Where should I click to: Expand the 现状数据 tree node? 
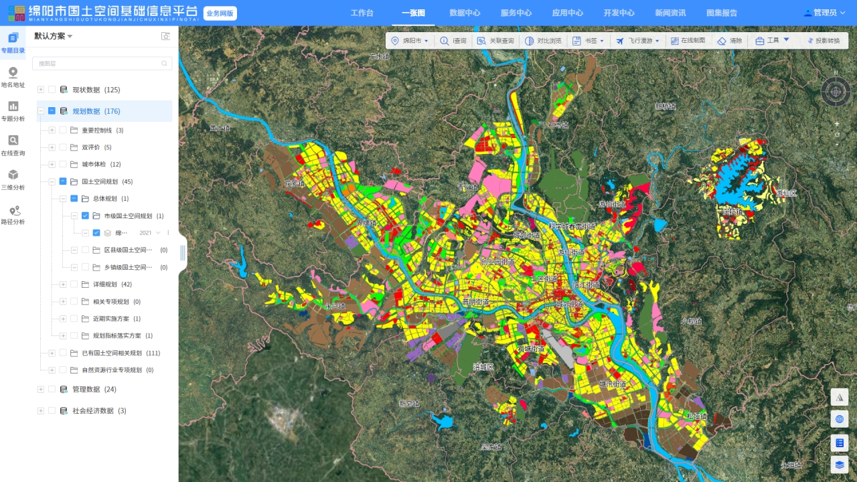point(41,90)
